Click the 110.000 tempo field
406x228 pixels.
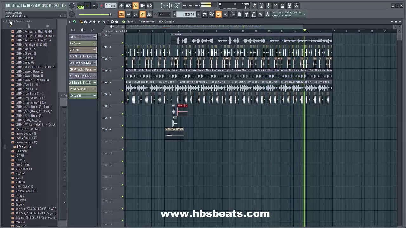tap(110, 6)
